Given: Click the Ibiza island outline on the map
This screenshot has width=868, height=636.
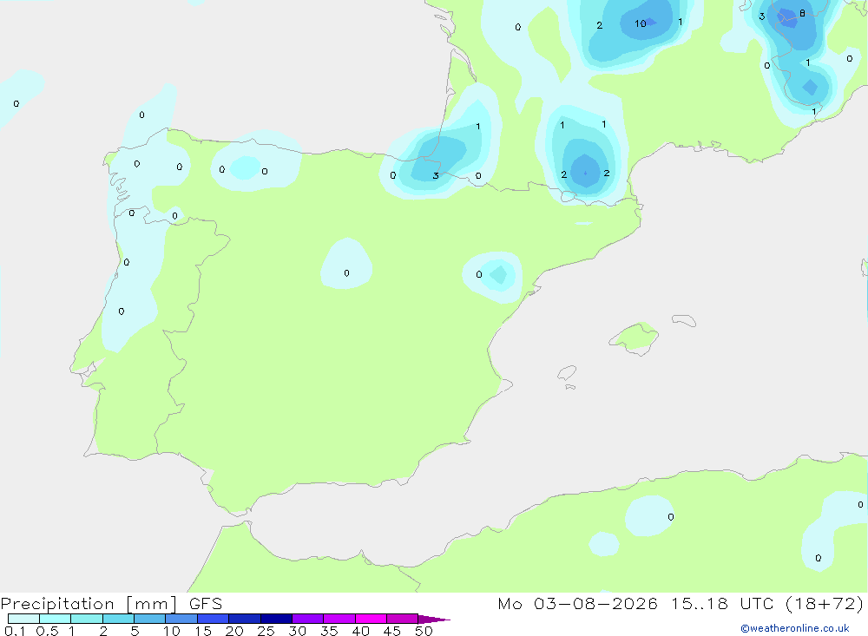Looking at the screenshot, I should (x=567, y=373).
